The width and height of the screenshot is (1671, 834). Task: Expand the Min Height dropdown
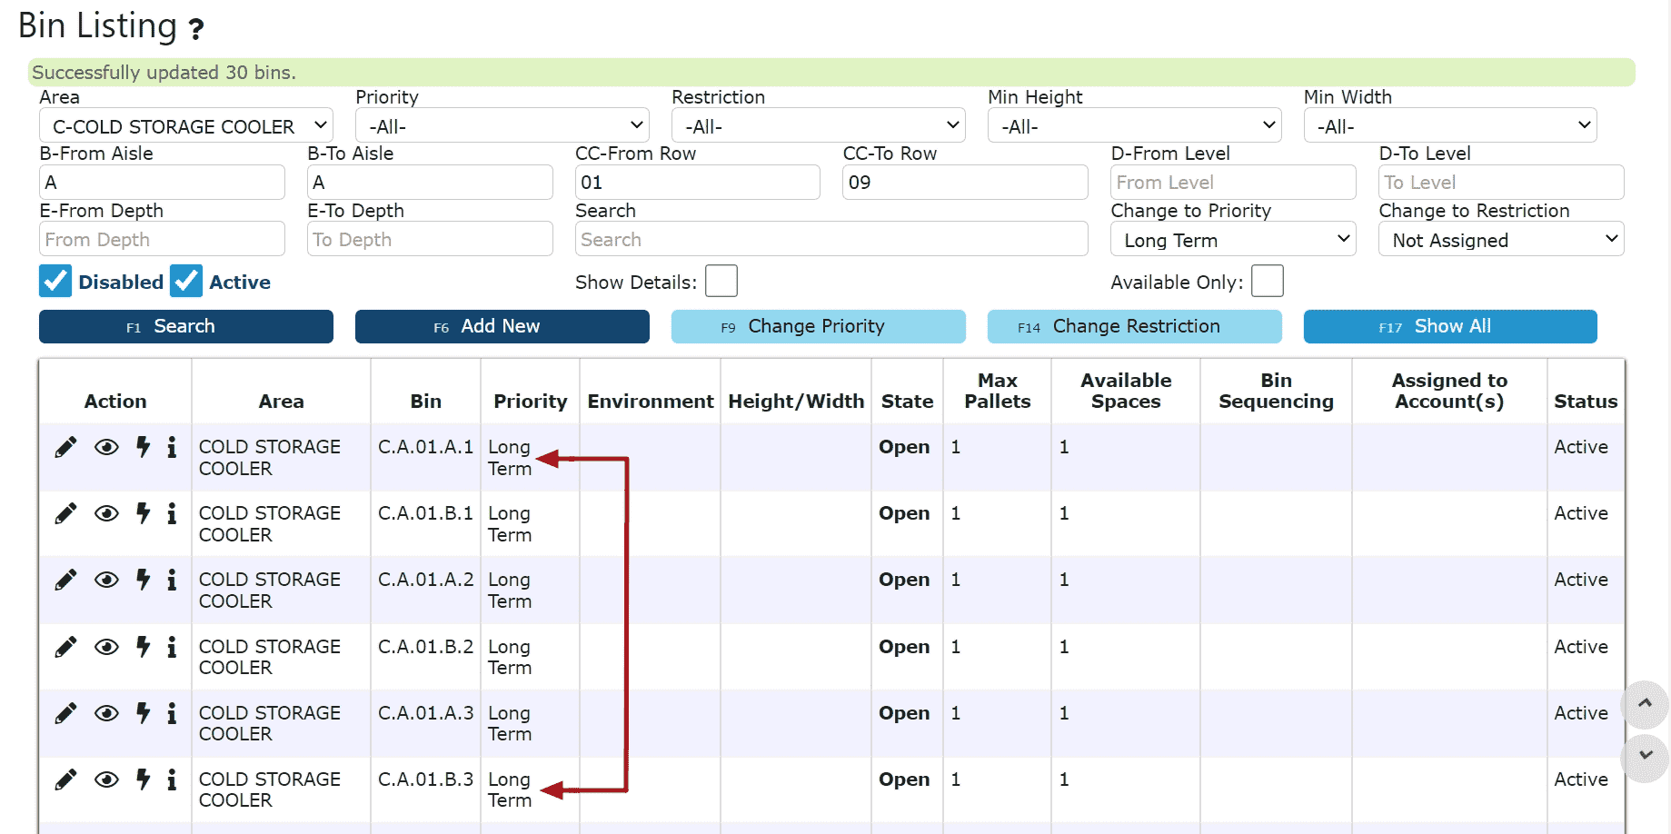click(x=1135, y=125)
